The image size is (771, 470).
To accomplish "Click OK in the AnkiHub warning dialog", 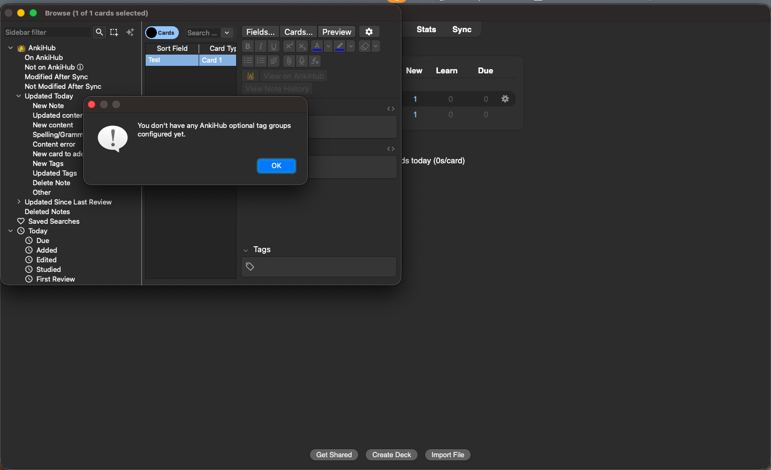I will (x=276, y=166).
